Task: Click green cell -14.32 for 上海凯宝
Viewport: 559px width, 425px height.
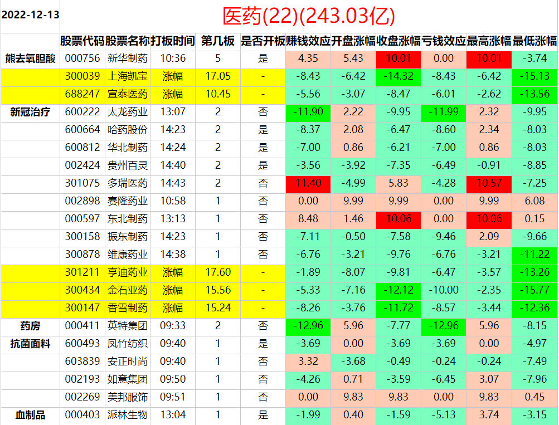Action: click(398, 76)
